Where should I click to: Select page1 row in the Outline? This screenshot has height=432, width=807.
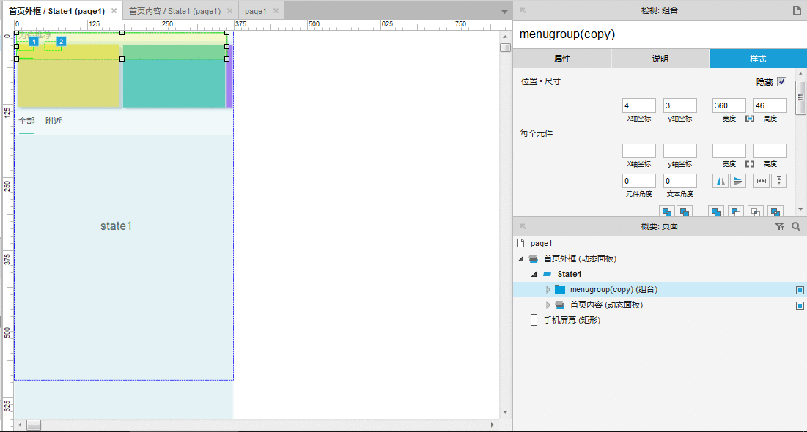[660, 243]
